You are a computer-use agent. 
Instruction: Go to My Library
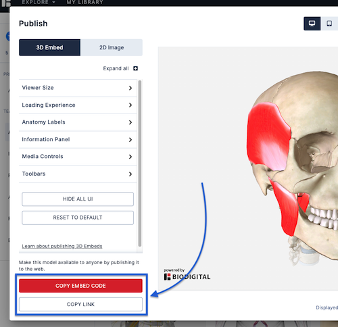pos(84,3)
